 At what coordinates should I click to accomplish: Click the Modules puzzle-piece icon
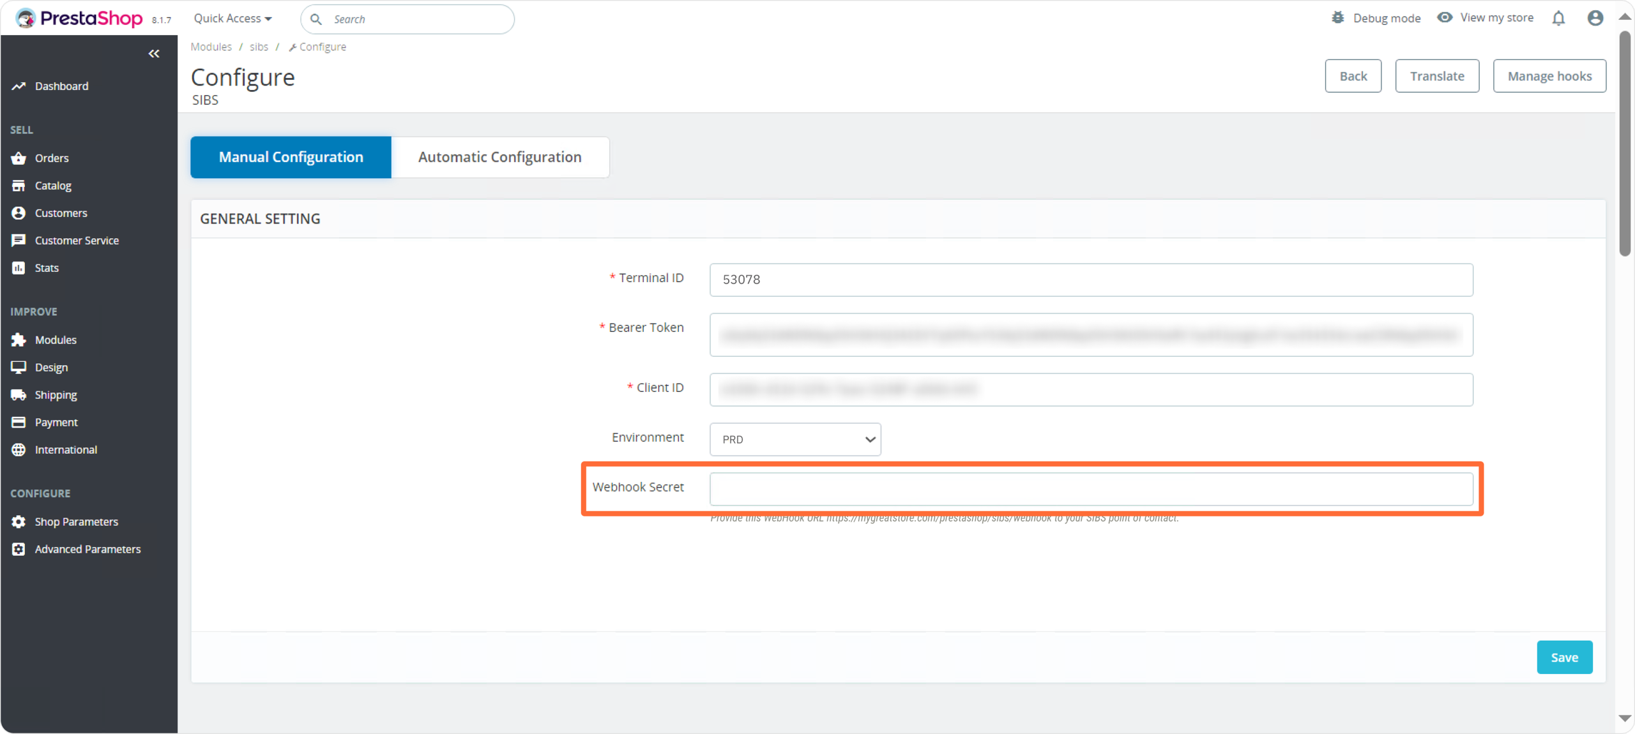19,340
